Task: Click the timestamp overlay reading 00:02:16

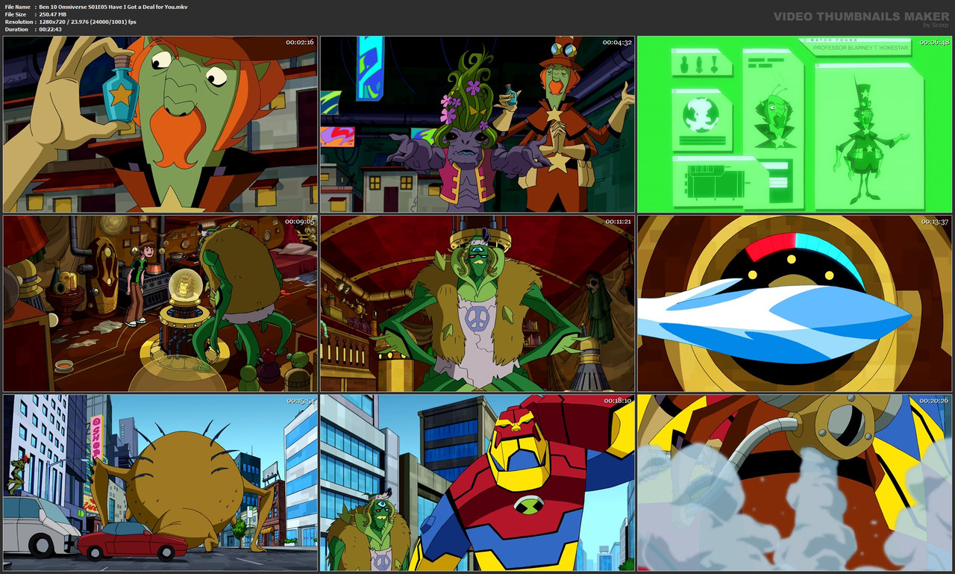Action: tap(298, 43)
